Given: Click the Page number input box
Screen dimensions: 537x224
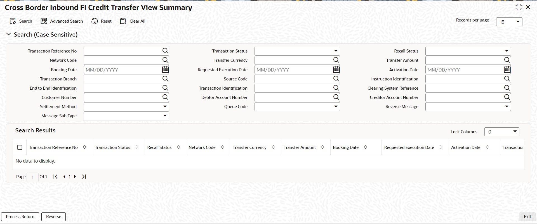Looking at the screenshot, I should (x=33, y=177).
